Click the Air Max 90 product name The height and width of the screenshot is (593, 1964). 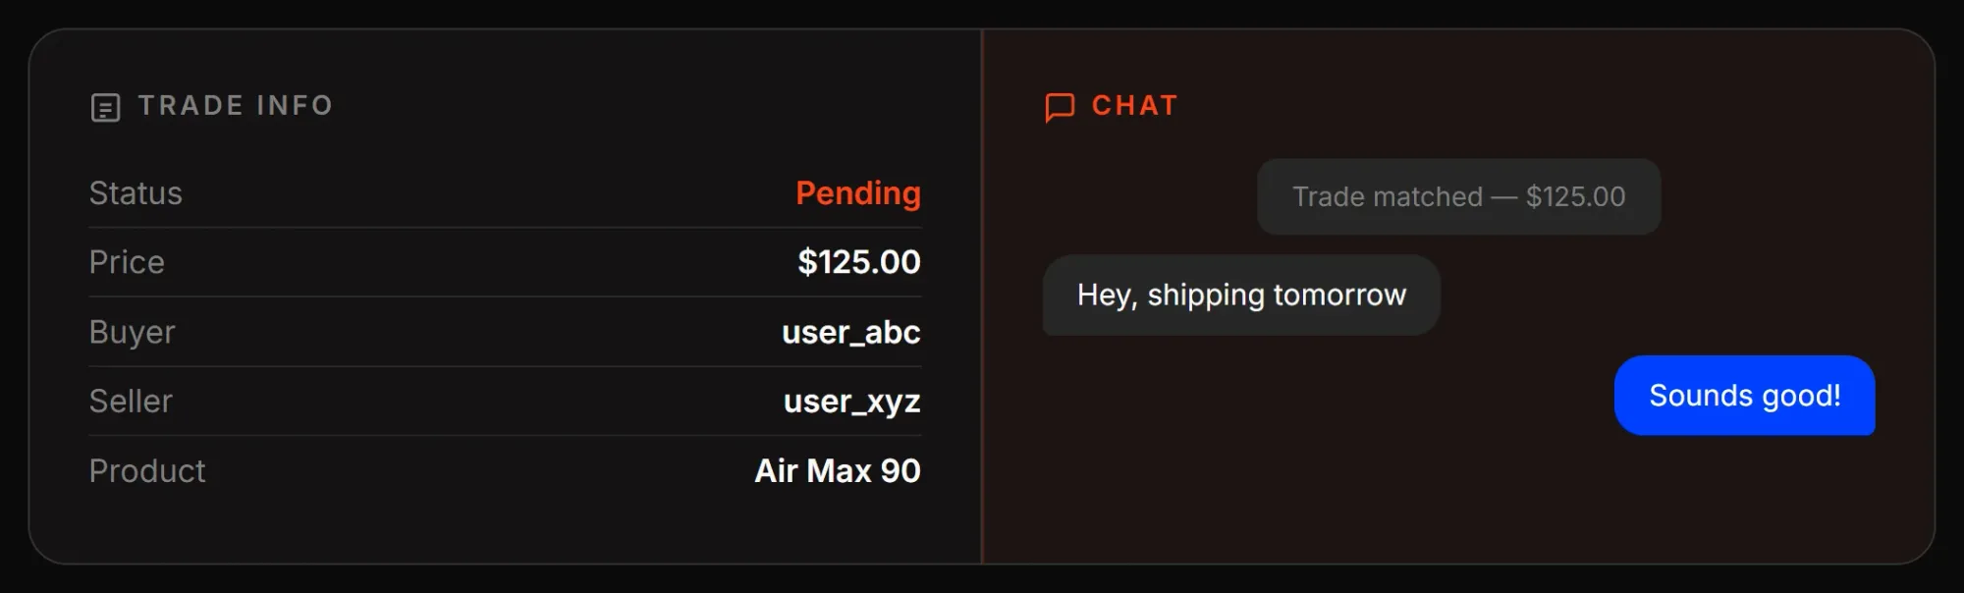pos(837,471)
